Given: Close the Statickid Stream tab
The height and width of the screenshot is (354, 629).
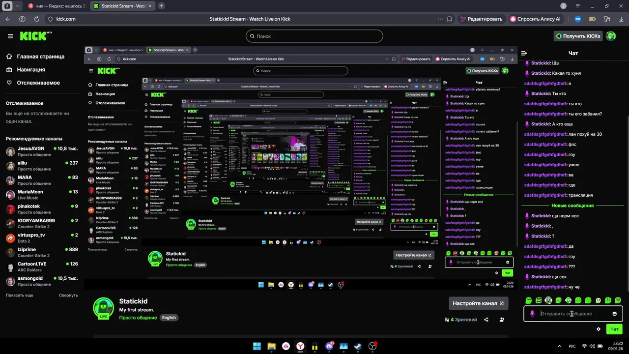Looking at the screenshot, I should pyautogui.click(x=150, y=6).
